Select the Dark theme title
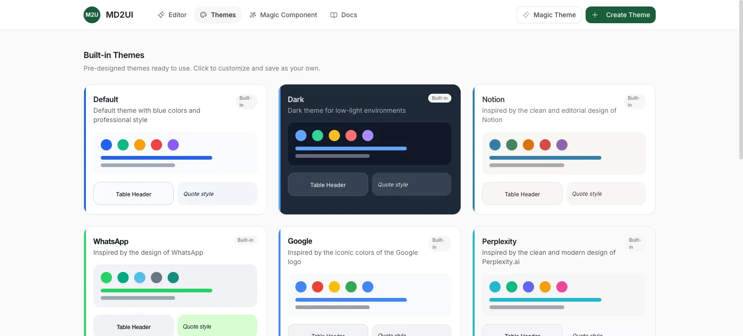The width and height of the screenshot is (743, 336). click(x=296, y=99)
